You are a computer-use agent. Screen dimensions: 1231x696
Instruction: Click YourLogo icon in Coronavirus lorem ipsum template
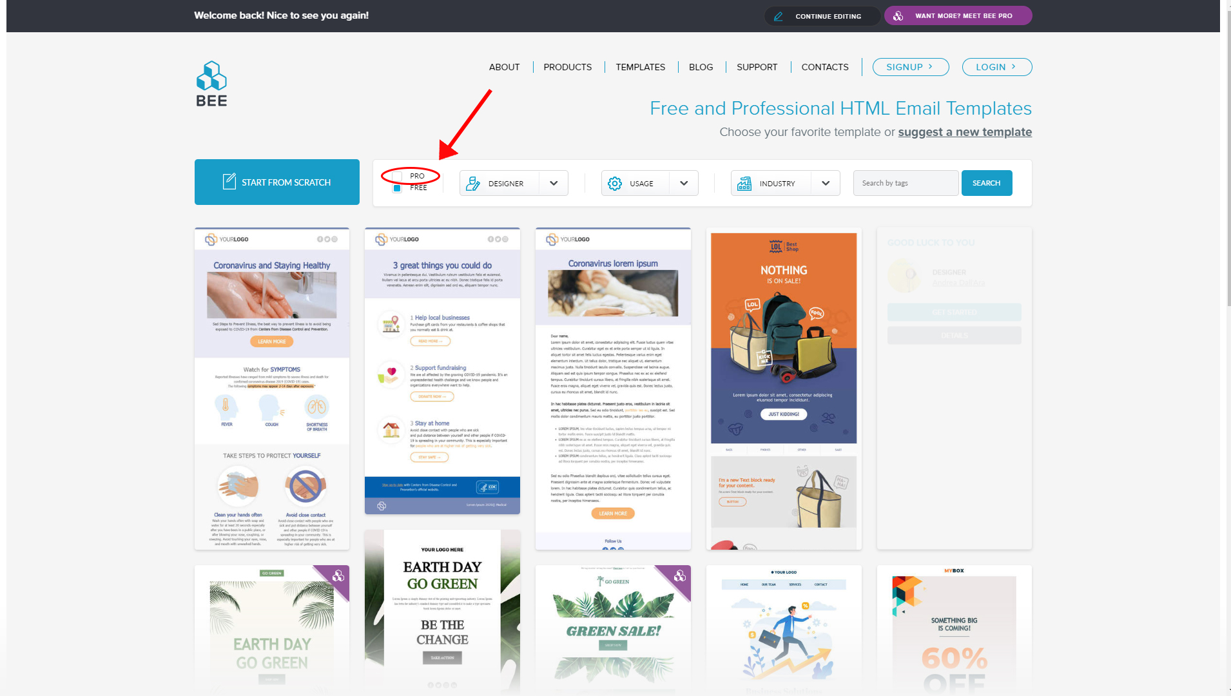[552, 240]
